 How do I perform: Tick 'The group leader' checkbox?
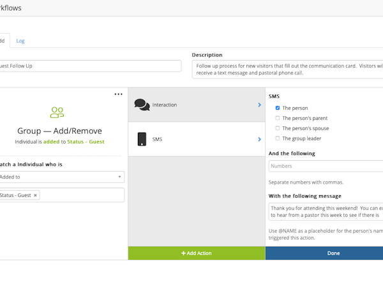tap(277, 138)
